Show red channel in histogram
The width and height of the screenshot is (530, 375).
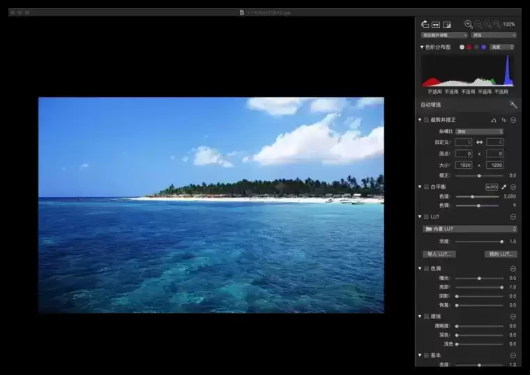(x=469, y=47)
